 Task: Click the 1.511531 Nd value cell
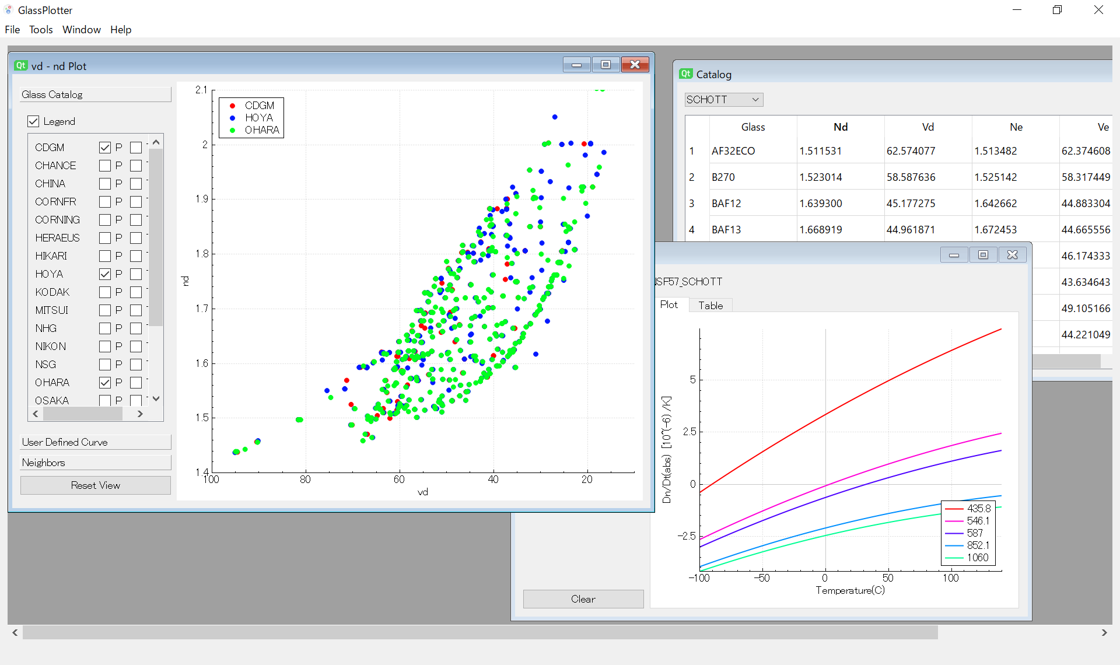pyautogui.click(x=841, y=151)
